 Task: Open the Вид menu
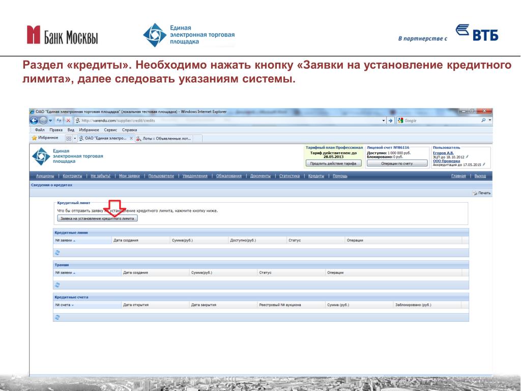tap(71, 130)
